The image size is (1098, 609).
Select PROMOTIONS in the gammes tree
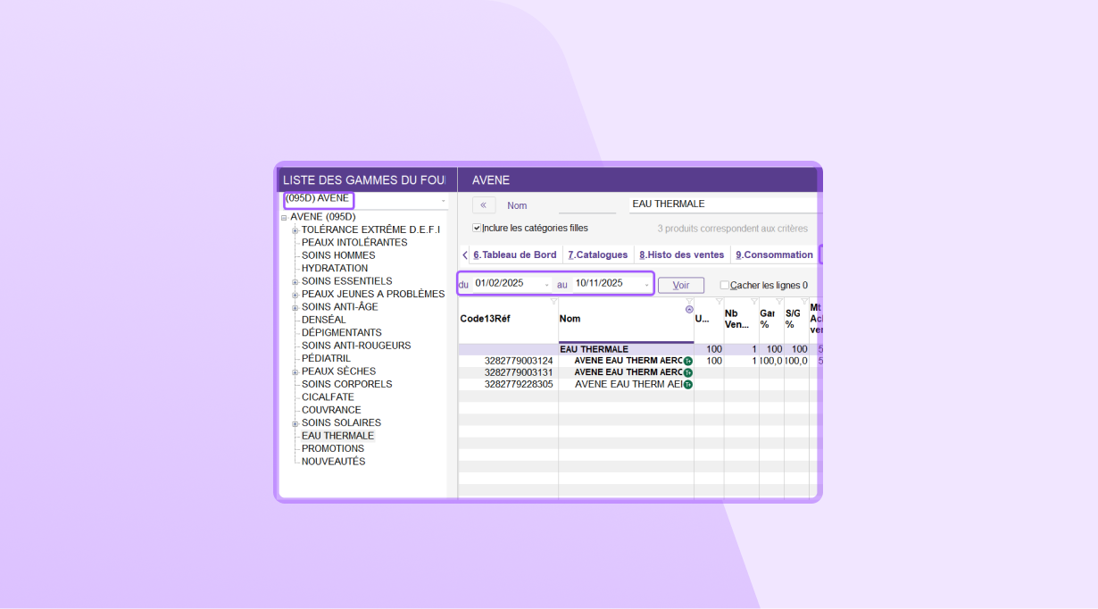click(333, 449)
